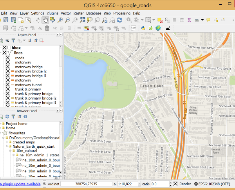Open the scale 1:10,822 dropdown arrow
Viewport: 235px width, 190px height.
coord(139,184)
